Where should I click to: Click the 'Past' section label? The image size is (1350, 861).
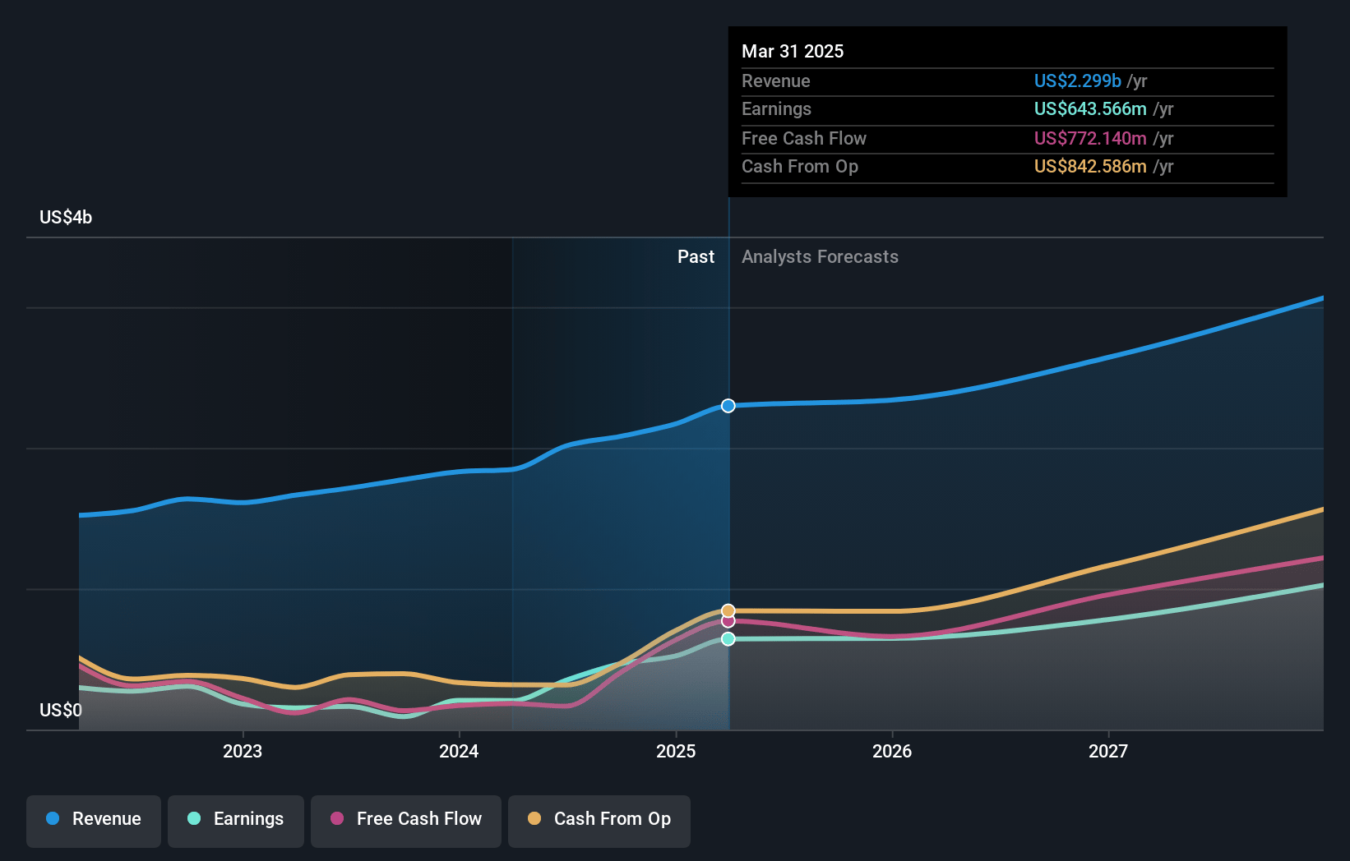click(696, 257)
